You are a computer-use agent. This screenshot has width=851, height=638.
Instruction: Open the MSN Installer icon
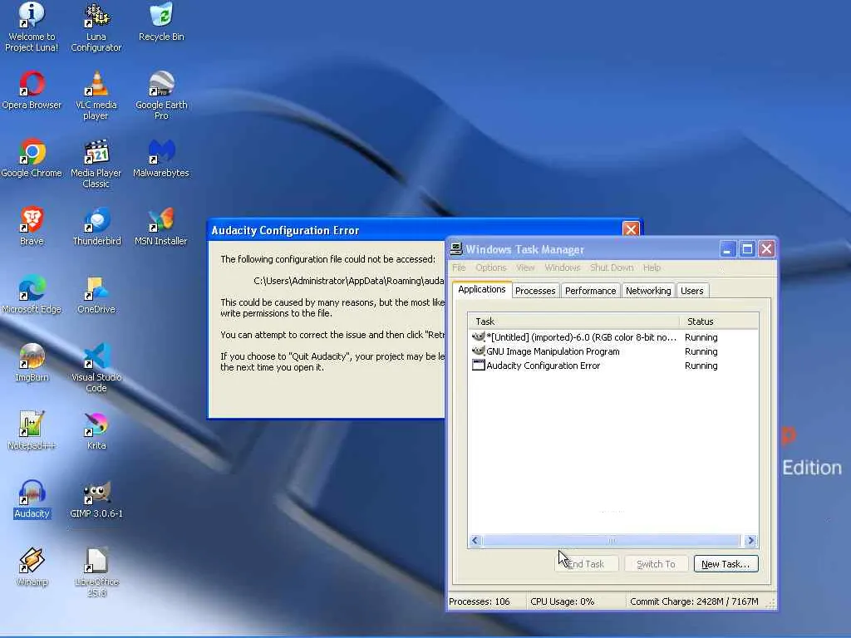(160, 226)
